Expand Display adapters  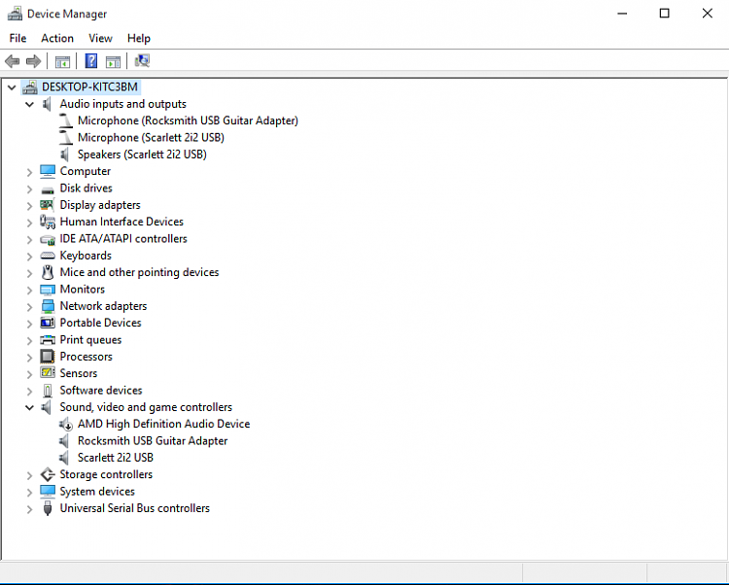29,206
